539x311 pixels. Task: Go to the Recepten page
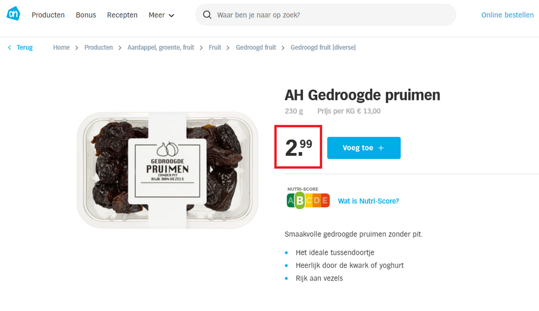coord(122,15)
